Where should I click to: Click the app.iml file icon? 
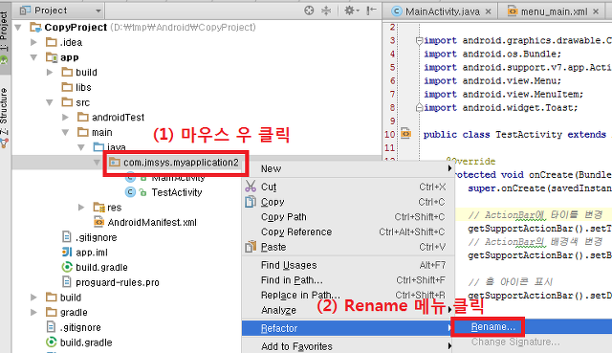tap(67, 253)
